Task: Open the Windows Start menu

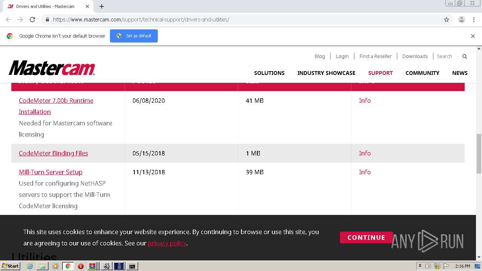Action: pyautogui.click(x=10, y=266)
